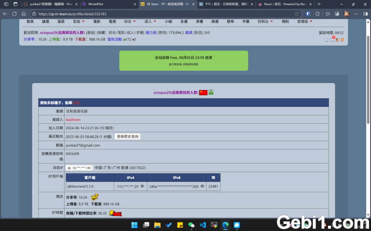Open the 電視 menu item
Viewport: 371px width, 231px height.
click(112, 21)
